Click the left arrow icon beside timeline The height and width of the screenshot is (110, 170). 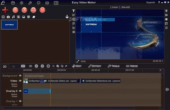pyautogui.click(x=167, y=89)
